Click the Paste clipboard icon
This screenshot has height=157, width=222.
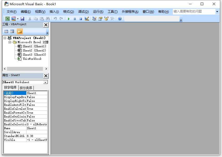[x=42, y=19]
